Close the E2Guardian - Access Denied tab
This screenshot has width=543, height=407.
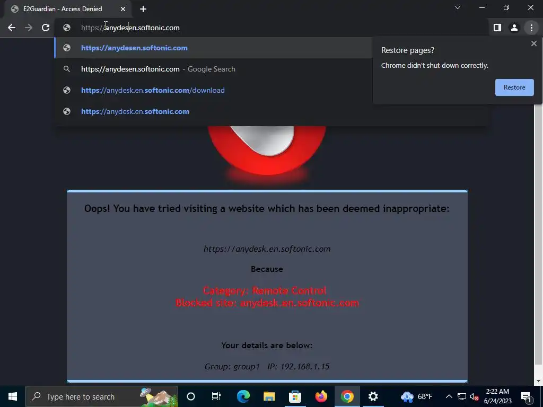click(x=122, y=9)
